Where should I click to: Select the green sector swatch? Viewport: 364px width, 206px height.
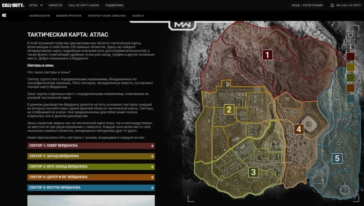(x=351, y=77)
